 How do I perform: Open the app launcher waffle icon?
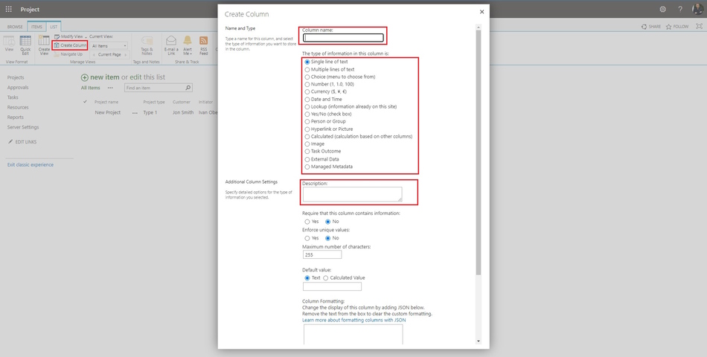pos(9,9)
